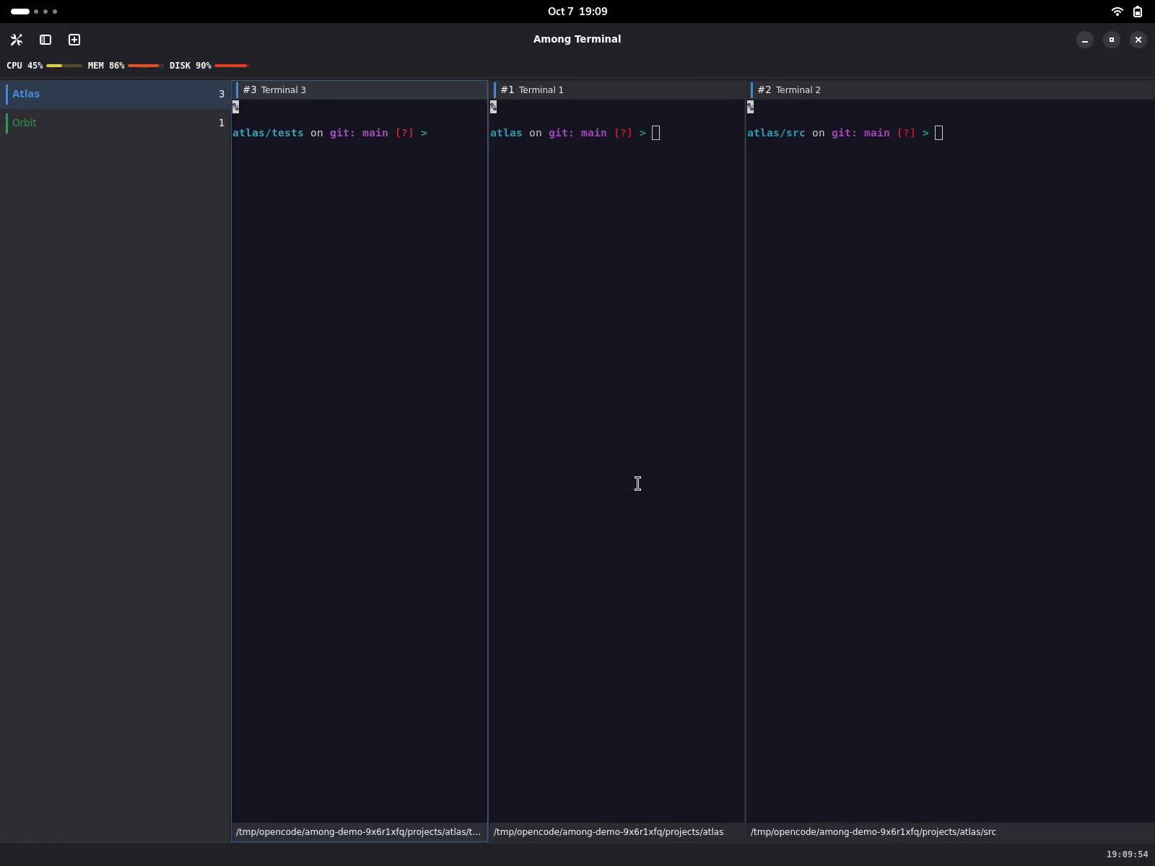This screenshot has width=1155, height=866.
Task: Click the Atlas terminal count 3
Action: [222, 94]
